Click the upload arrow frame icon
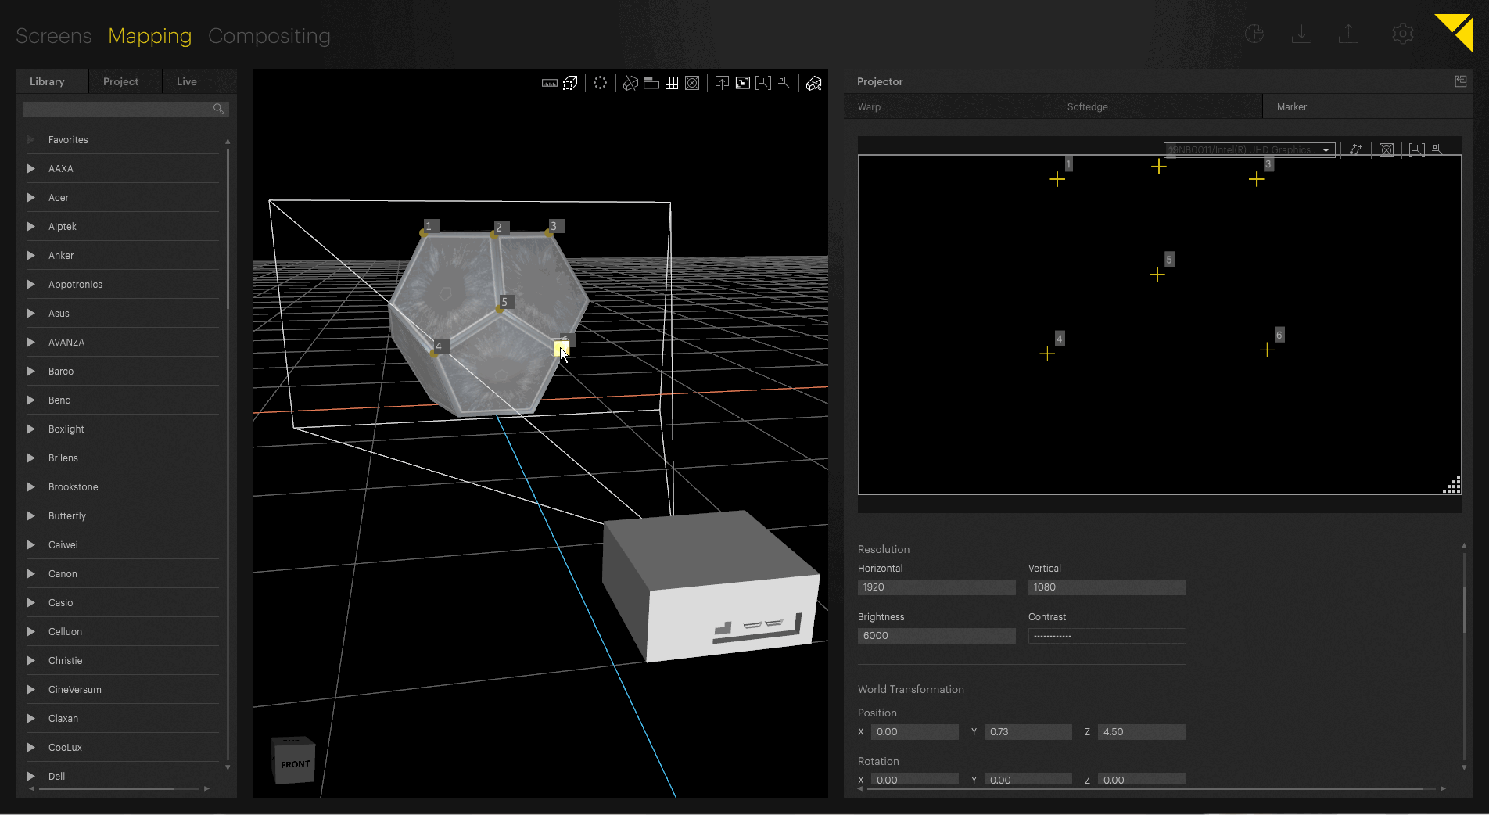The width and height of the screenshot is (1489, 815). point(722,83)
